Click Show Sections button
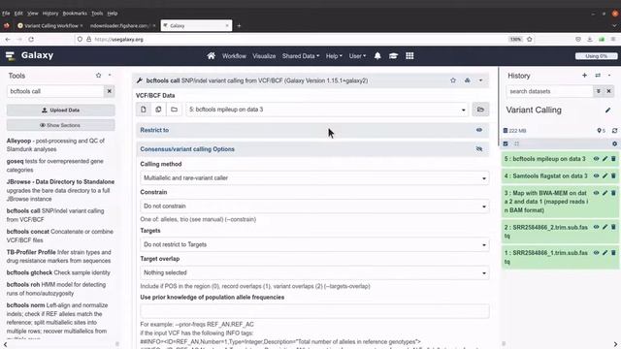The height and width of the screenshot is (349, 621). tap(60, 125)
